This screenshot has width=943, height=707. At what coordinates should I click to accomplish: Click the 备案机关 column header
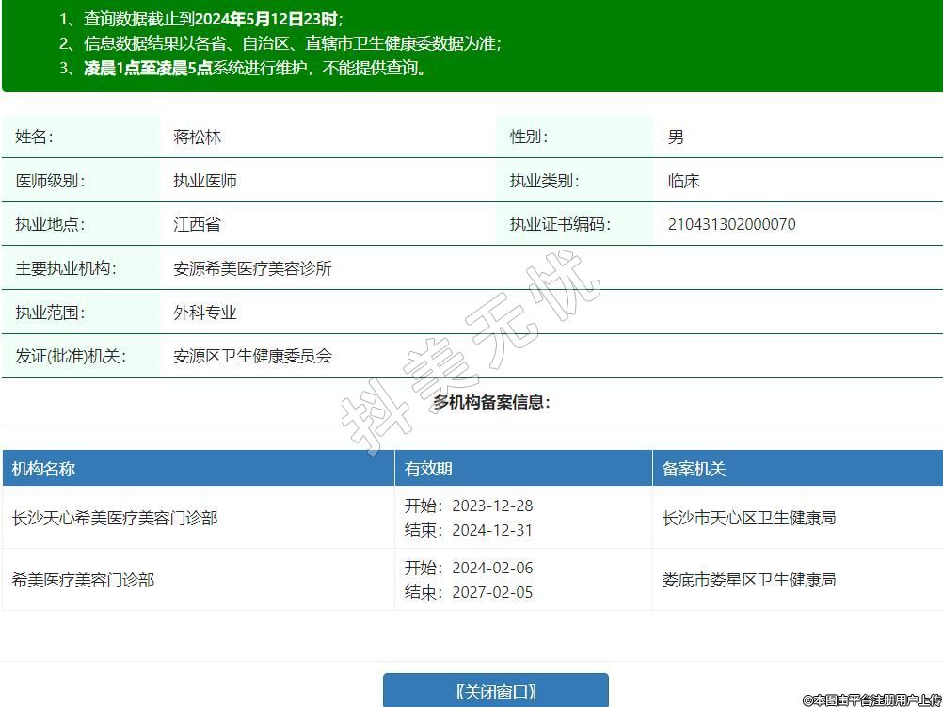[694, 469]
